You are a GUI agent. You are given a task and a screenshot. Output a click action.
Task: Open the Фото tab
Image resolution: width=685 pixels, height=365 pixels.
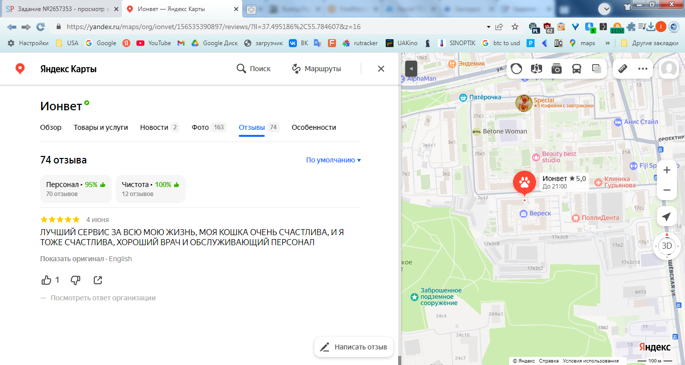coord(209,127)
